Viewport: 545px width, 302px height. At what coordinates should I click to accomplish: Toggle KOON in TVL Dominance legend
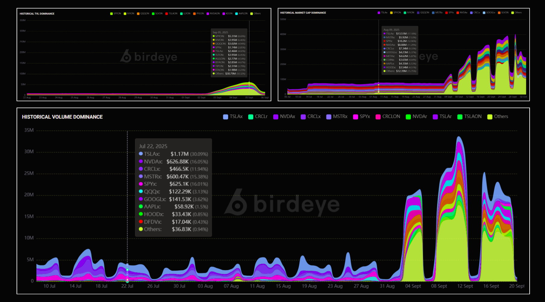click(x=227, y=14)
